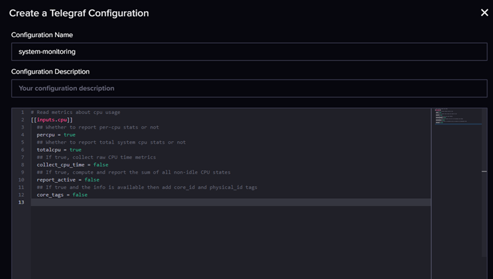The height and width of the screenshot is (279, 493).
Task: Click the comment 'collect raw CPU time metrics'
Action: click(x=96, y=157)
